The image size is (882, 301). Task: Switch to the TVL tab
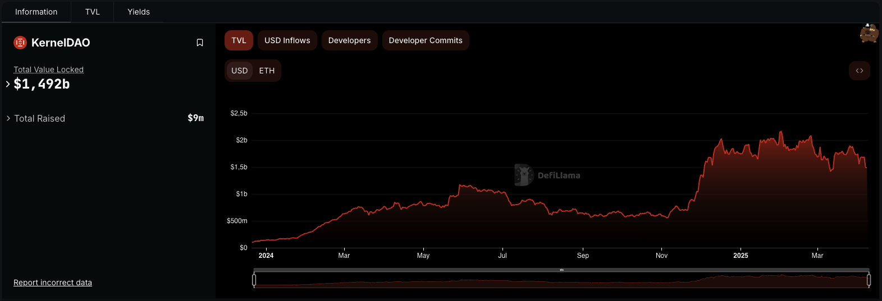[x=93, y=12]
